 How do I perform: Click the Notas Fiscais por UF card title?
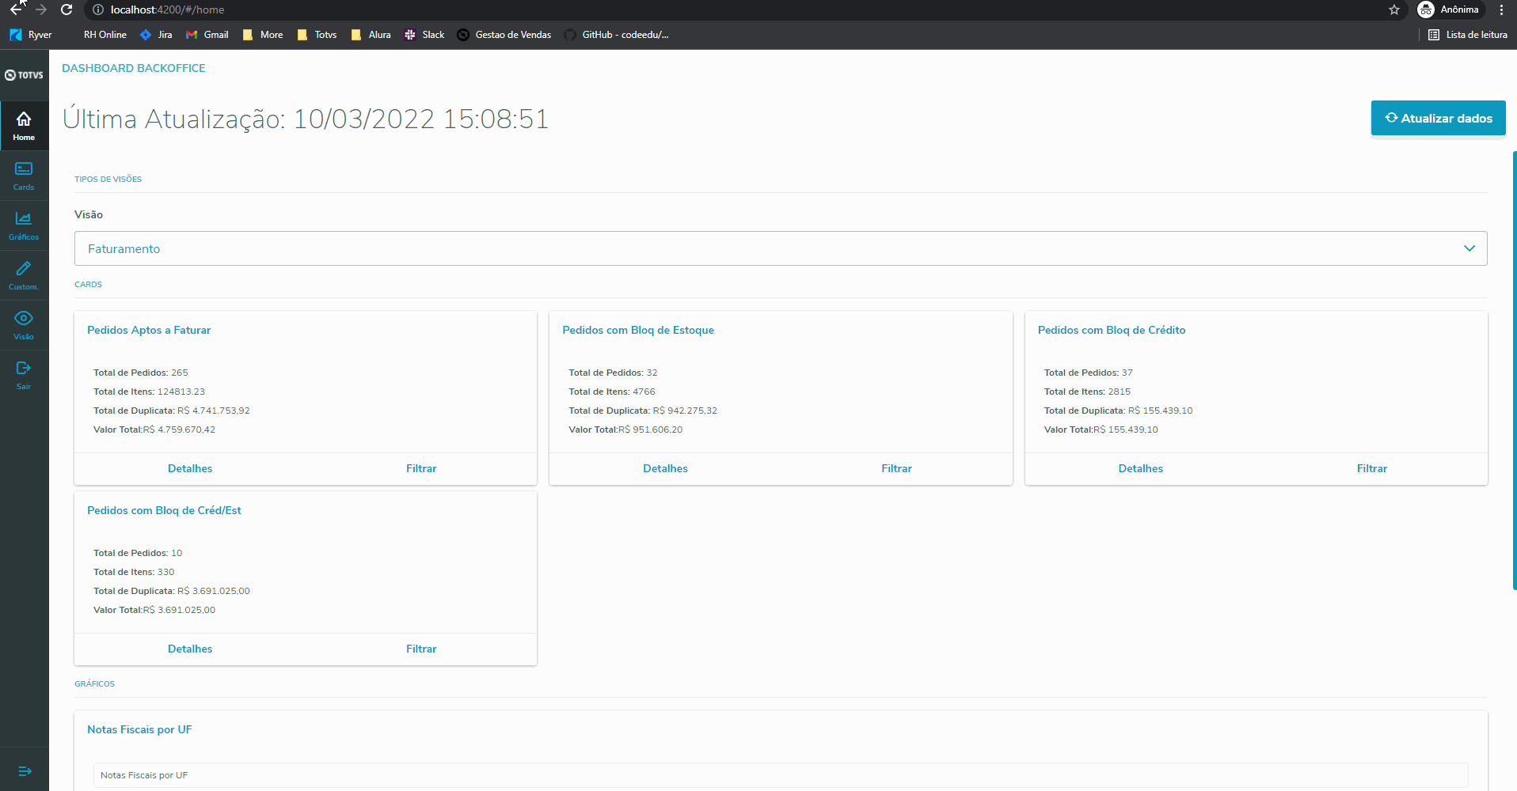(x=139, y=729)
